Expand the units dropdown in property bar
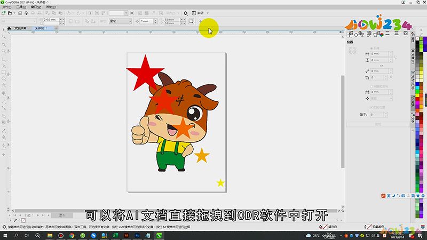This screenshot has height=240, width=427. [130, 21]
